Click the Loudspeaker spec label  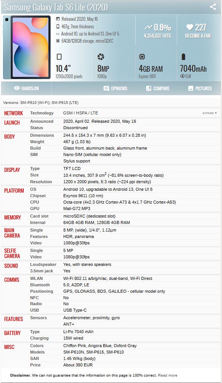[x=43, y=264]
